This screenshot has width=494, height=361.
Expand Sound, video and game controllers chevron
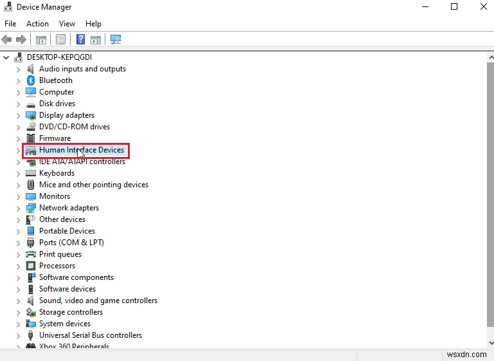18,301
